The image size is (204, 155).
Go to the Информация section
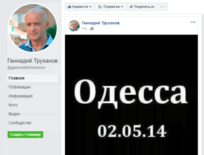(21, 96)
